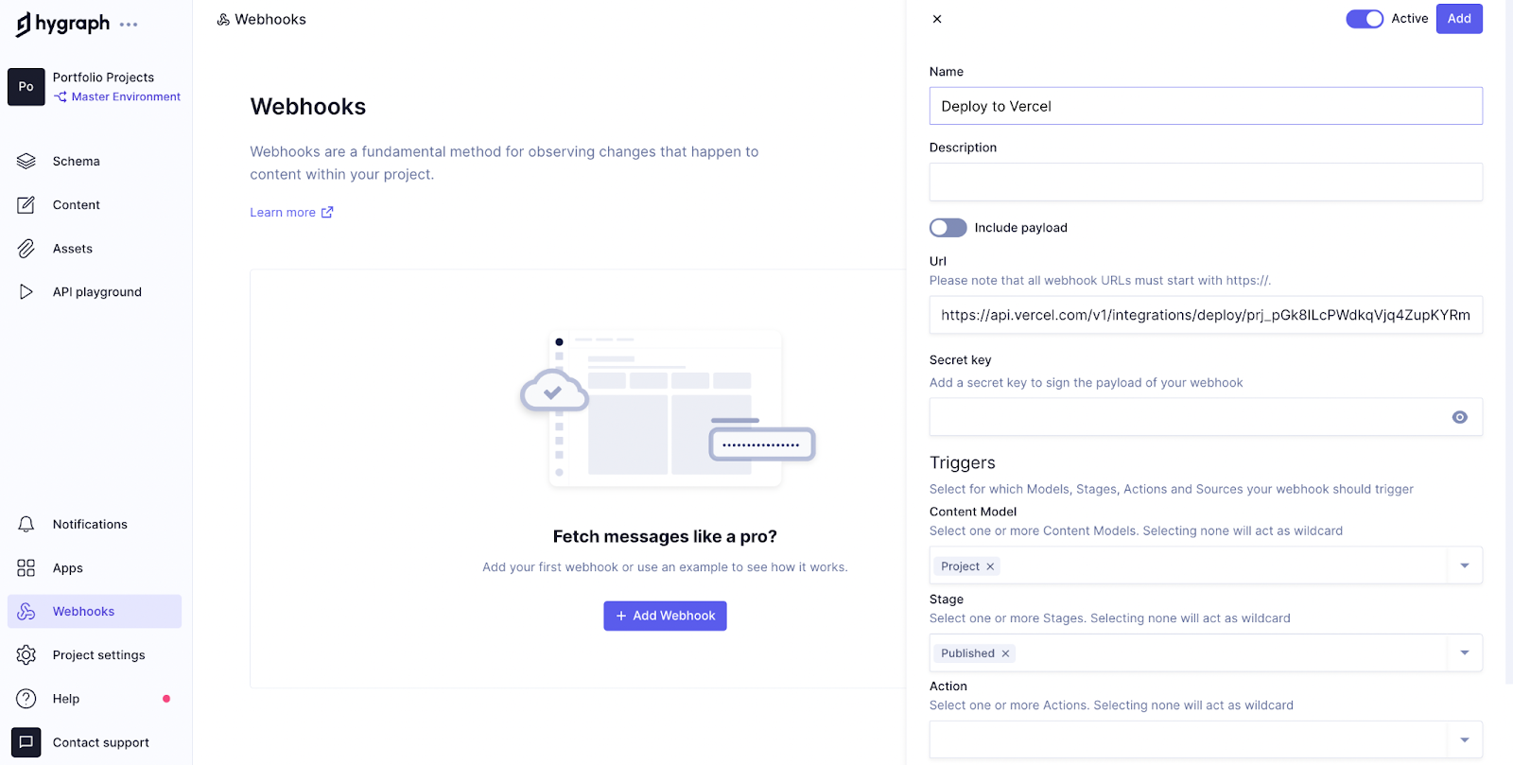Click the red Help notification dot
The image size is (1513, 765).
166,699
